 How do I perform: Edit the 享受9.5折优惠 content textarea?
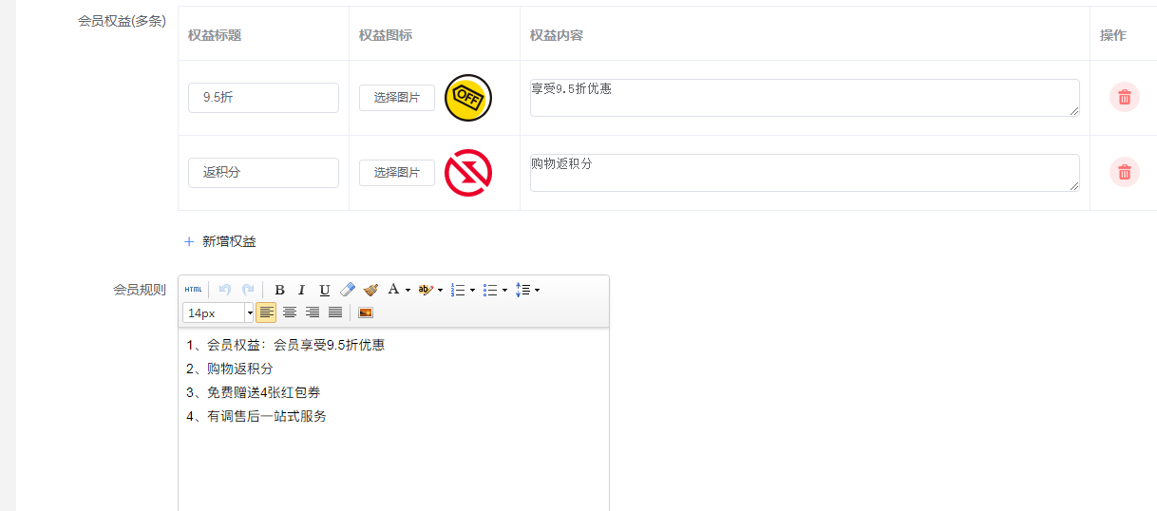[x=805, y=98]
